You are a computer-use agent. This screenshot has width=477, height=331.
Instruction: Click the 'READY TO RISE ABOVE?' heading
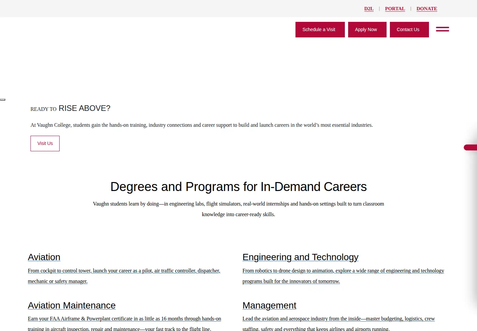pyautogui.click(x=70, y=108)
